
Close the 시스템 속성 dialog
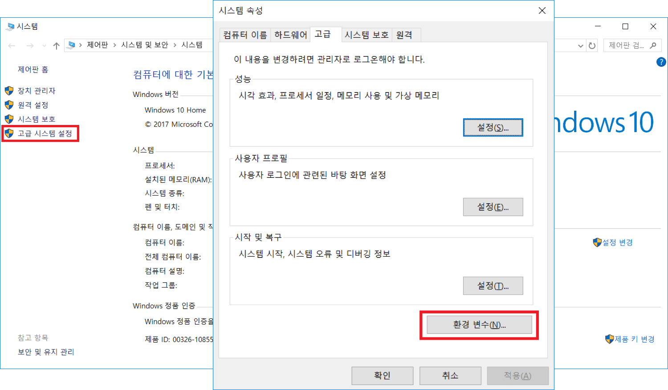(542, 11)
